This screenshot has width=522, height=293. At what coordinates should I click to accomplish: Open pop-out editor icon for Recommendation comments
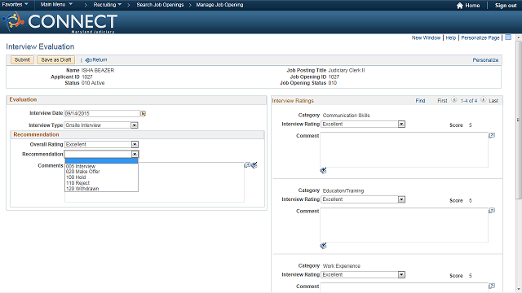click(247, 165)
